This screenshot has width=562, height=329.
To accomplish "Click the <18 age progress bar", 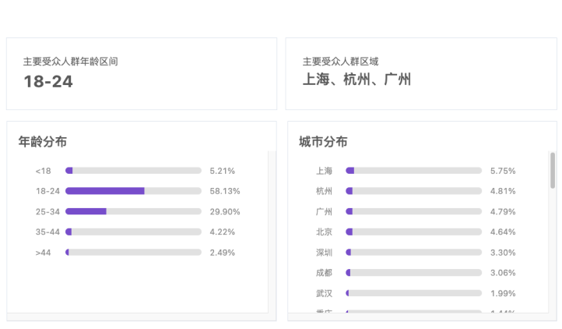I will [133, 171].
